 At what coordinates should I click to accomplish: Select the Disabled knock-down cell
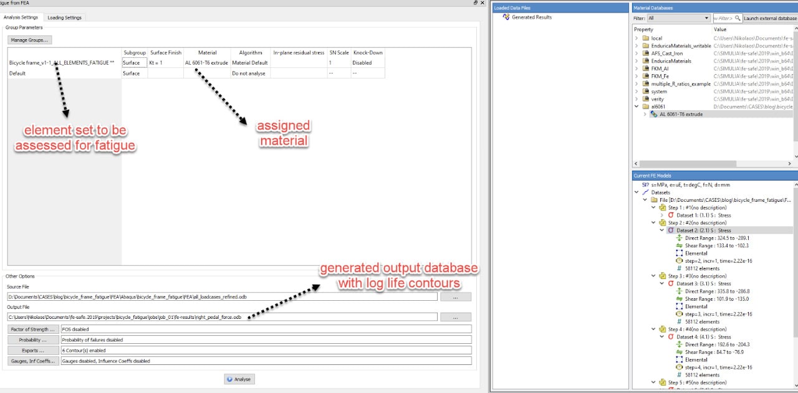point(368,63)
